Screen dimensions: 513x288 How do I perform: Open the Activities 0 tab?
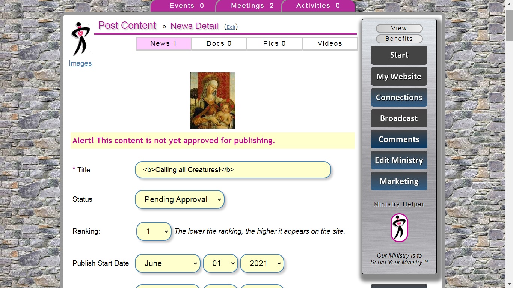(318, 6)
